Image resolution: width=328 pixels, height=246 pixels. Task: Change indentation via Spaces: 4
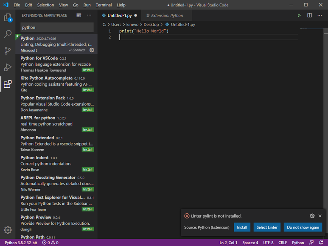pyautogui.click(x=250, y=243)
